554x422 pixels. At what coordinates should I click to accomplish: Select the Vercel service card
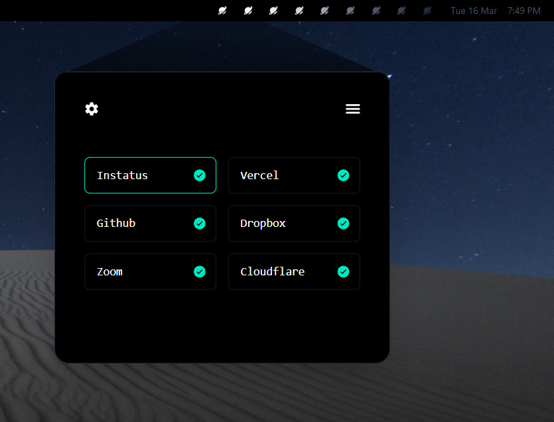(x=294, y=175)
